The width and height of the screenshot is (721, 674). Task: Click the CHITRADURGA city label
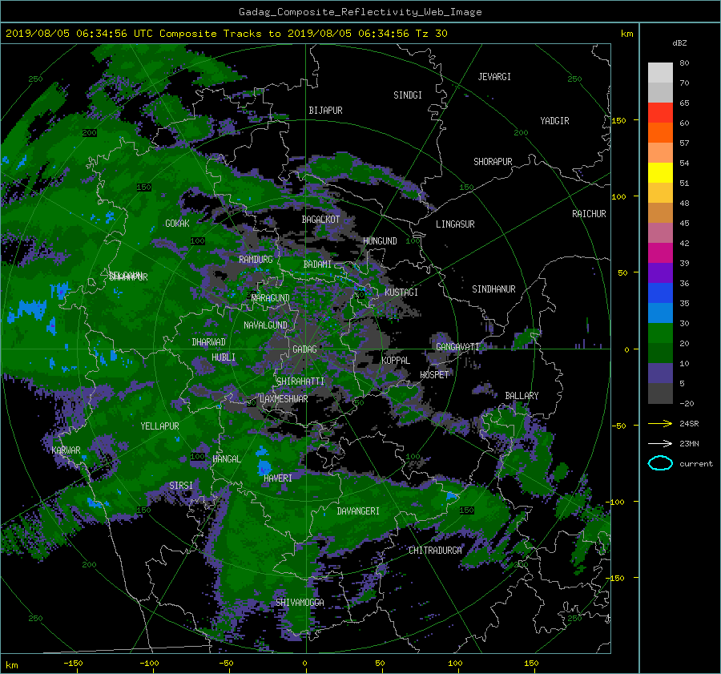pos(435,551)
